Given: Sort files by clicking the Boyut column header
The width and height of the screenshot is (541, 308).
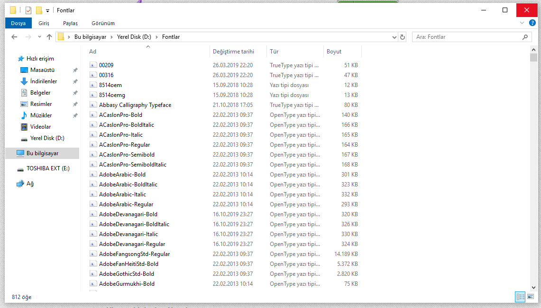Looking at the screenshot, I should (x=334, y=51).
